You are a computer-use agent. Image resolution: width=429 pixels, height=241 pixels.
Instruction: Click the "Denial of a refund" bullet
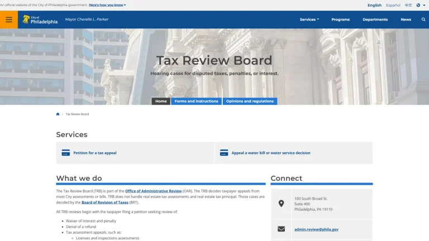point(80,226)
